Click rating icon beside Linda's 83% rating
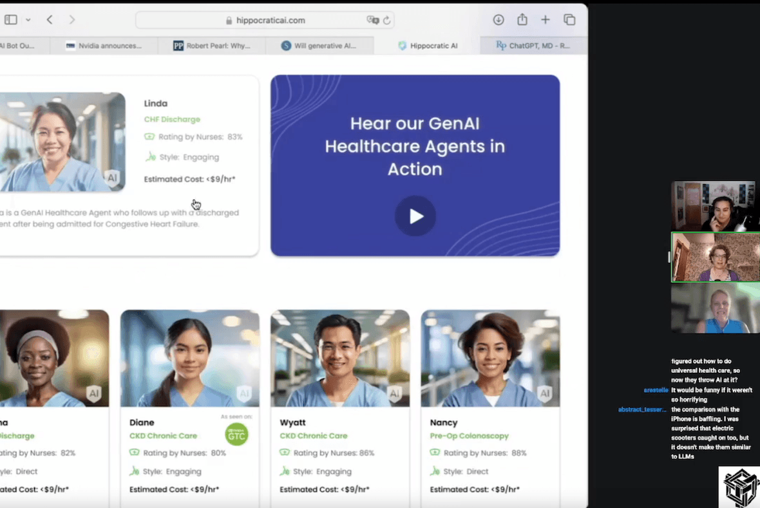Screen dimensions: 760x508 coord(149,136)
